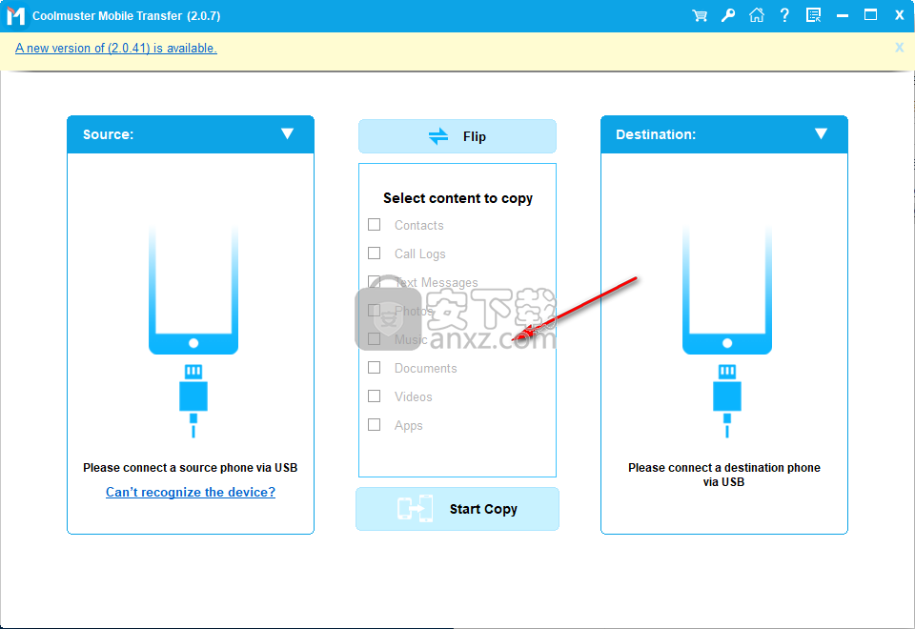
Task: Go to the home icon in title bar
Action: click(756, 16)
